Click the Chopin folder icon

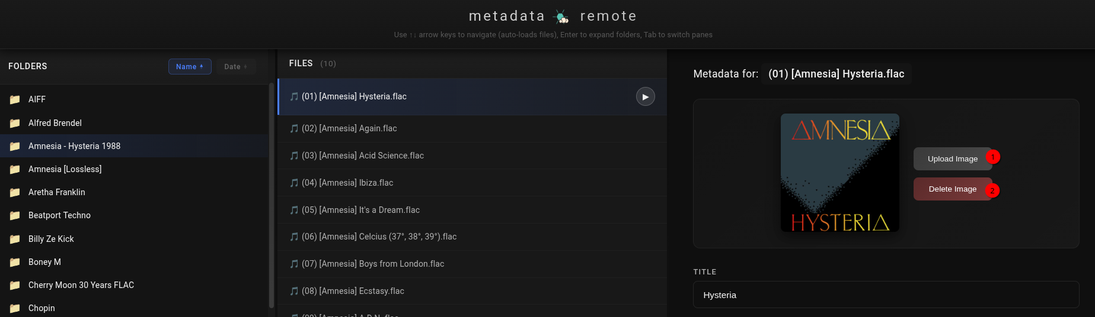click(15, 308)
